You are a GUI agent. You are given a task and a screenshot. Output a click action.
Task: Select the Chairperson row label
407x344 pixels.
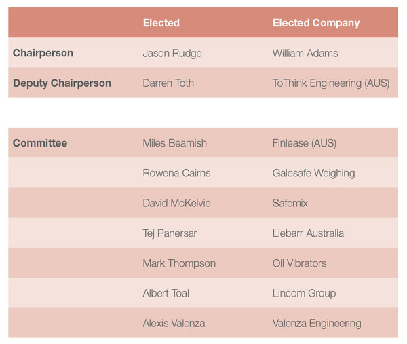click(x=43, y=53)
